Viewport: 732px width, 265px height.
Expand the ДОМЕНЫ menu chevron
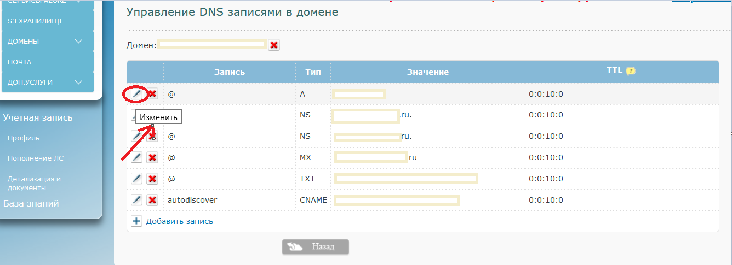[78, 42]
